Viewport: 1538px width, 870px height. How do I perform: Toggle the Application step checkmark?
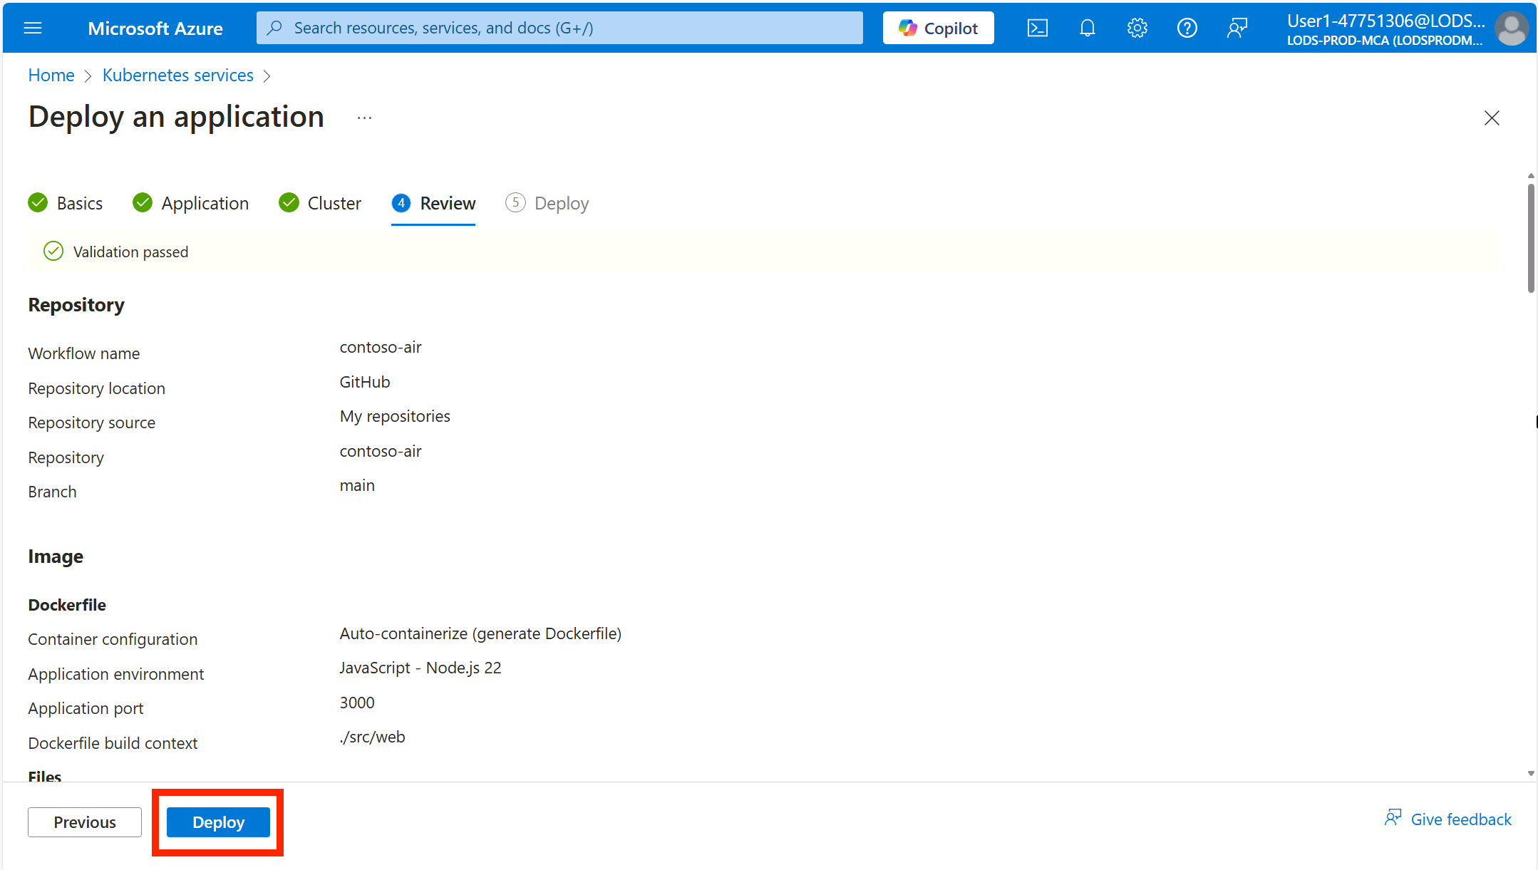coord(142,203)
